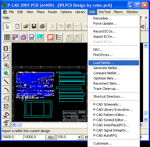The image size is (150, 147).
Task: Launch P-CAD Library Executive
Action: tap(114, 110)
